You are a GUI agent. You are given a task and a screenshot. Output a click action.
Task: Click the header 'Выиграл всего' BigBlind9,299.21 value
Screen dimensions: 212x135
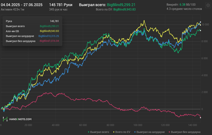pos(121,5)
